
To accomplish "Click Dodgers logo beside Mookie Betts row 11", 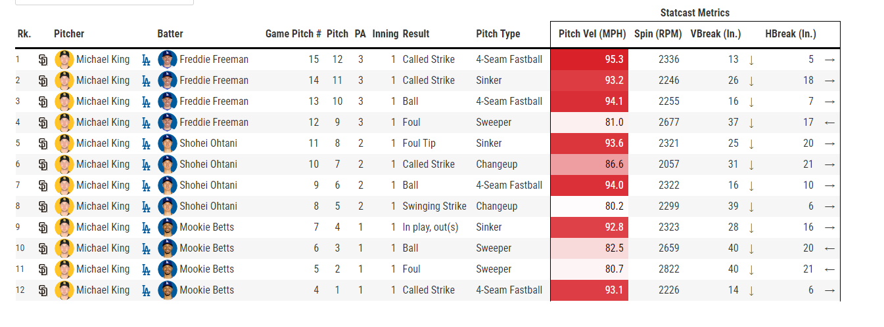I will tap(146, 269).
